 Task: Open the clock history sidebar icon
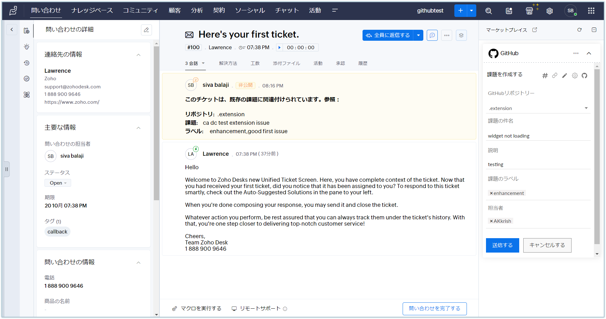27,63
